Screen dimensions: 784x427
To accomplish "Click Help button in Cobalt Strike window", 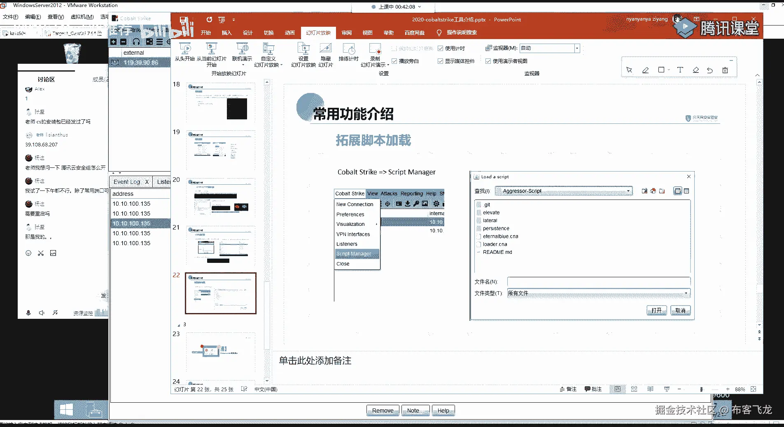I will tap(443, 411).
